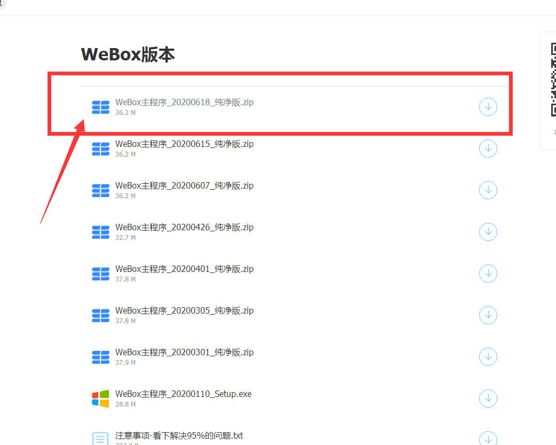Download WeBox主程序_20200401_纯净版.zip via arrow icon

[488, 274]
